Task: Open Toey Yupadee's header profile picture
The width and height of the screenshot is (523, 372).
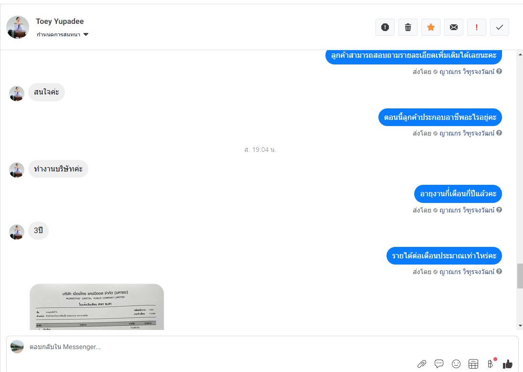Action: pos(18,27)
